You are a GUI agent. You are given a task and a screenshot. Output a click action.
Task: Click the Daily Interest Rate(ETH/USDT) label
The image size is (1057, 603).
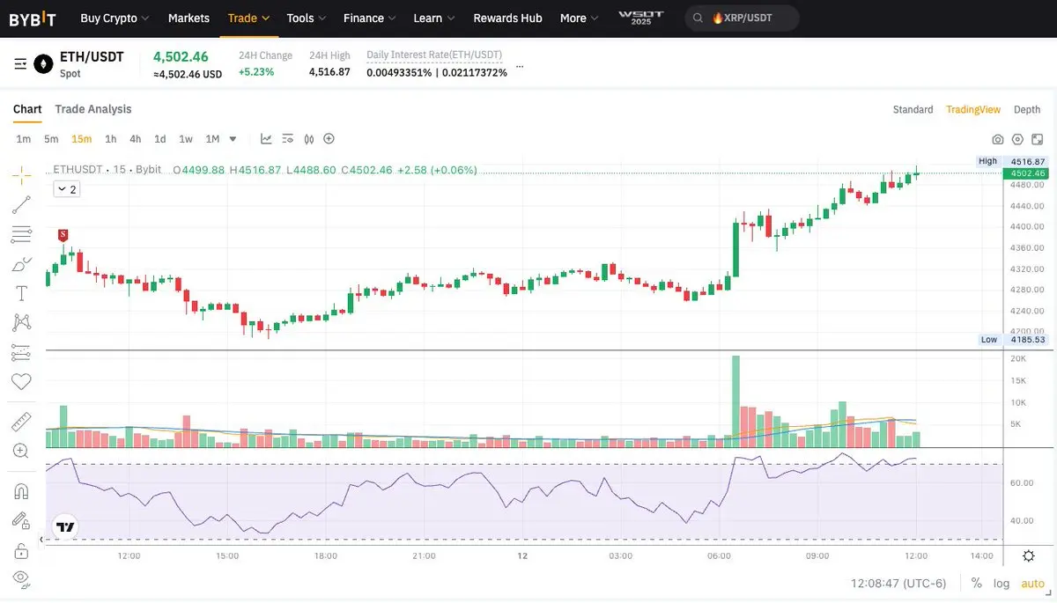click(x=434, y=55)
